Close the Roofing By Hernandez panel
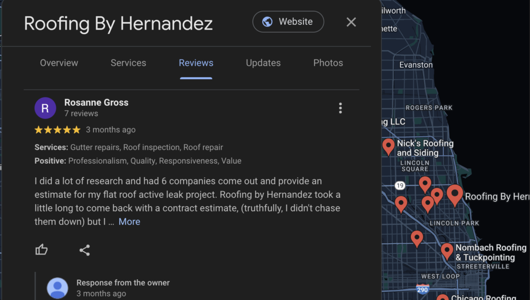 click(351, 22)
